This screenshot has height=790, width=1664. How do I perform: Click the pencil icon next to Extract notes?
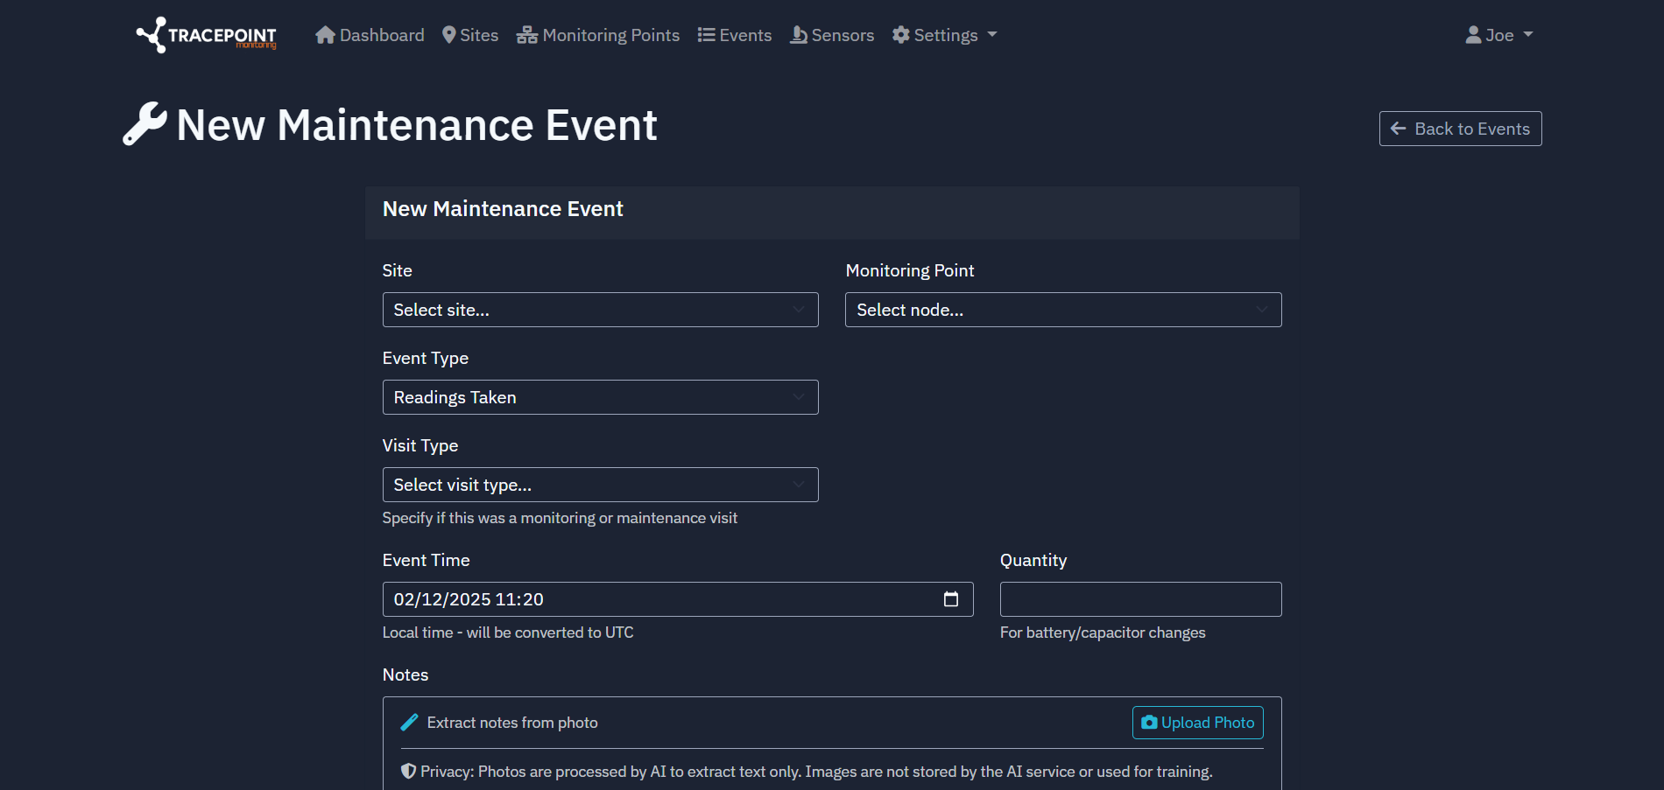tap(409, 723)
